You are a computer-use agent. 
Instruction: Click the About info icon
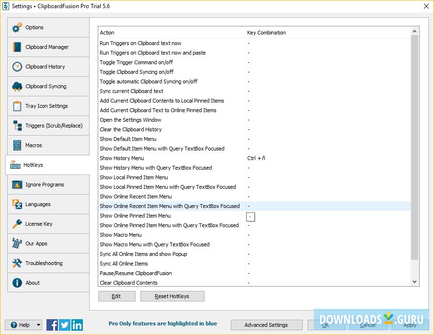click(x=17, y=283)
